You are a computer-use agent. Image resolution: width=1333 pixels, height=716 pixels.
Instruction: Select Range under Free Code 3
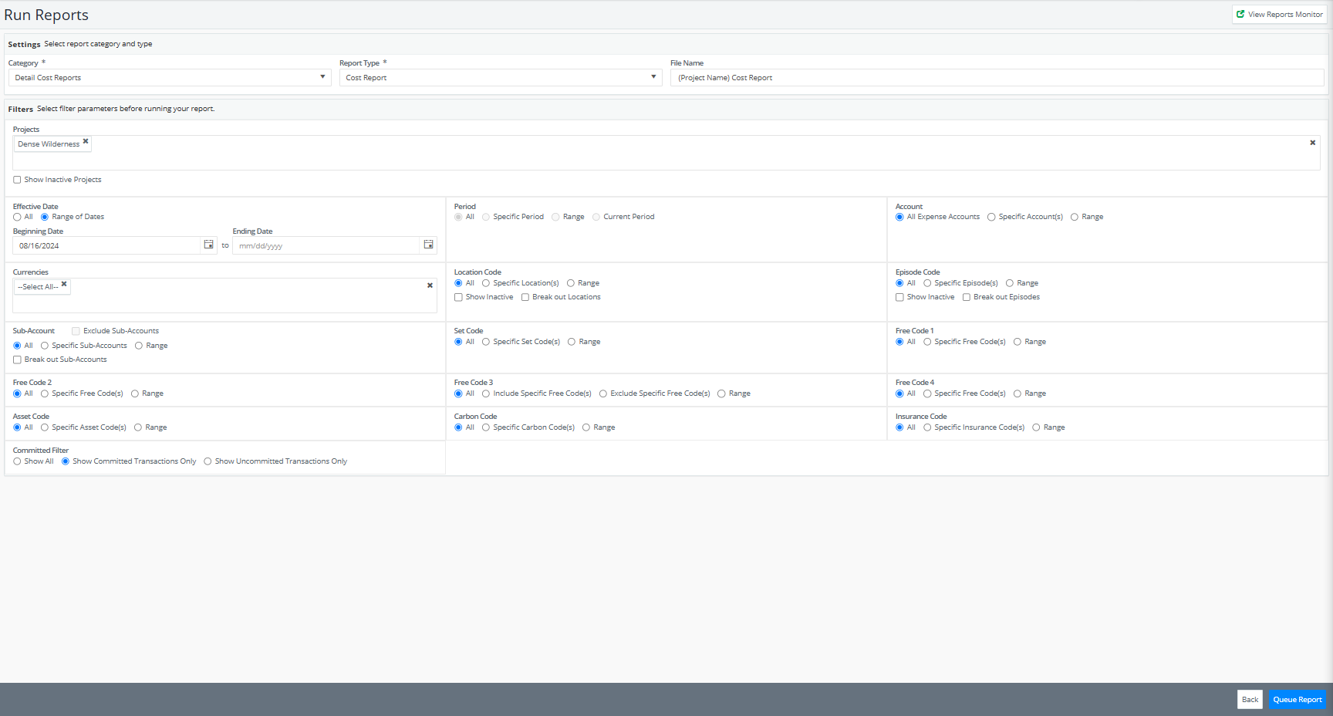(x=722, y=393)
